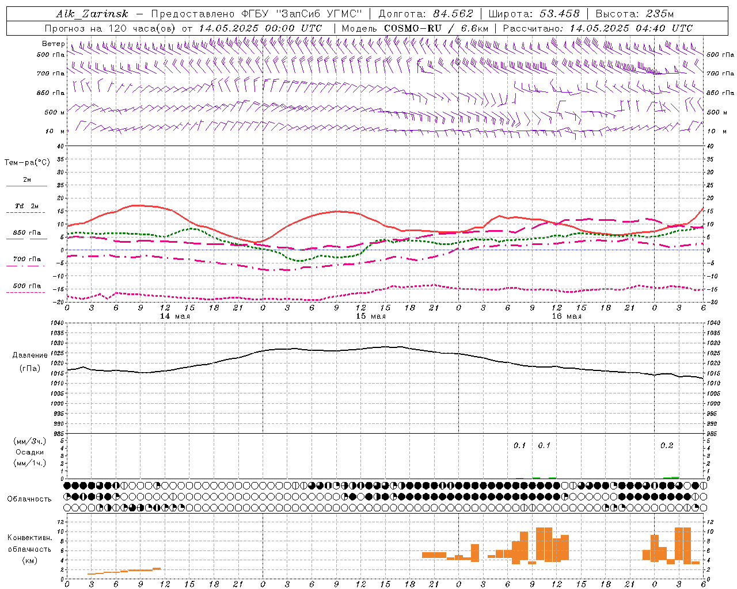This screenshot has width=737, height=589.
Task: Click the 0.2 precipitation amount value
Action: pos(667,445)
